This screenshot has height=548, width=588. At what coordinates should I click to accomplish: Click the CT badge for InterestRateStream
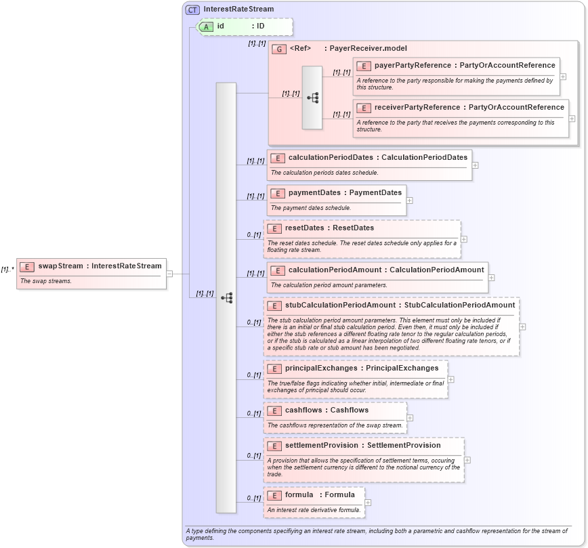tap(191, 9)
